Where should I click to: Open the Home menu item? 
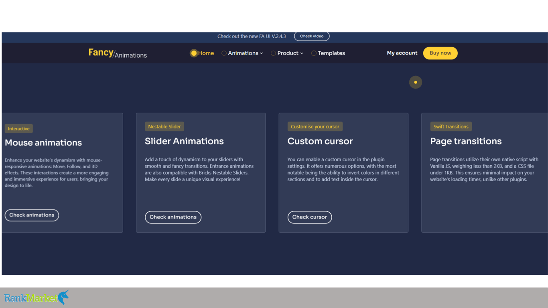point(206,53)
